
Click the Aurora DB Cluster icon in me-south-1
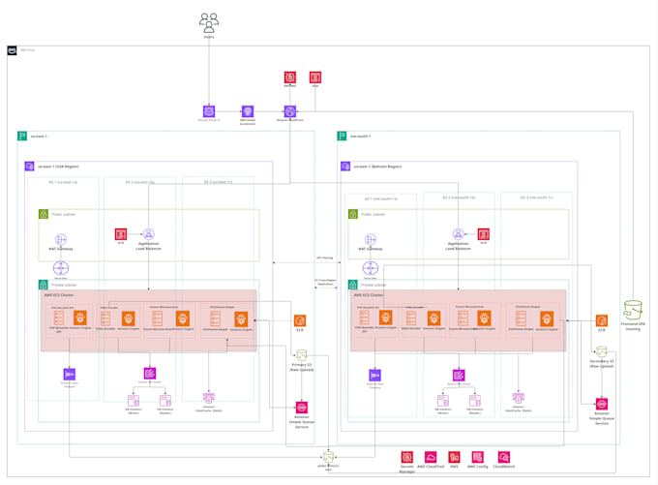pos(459,375)
